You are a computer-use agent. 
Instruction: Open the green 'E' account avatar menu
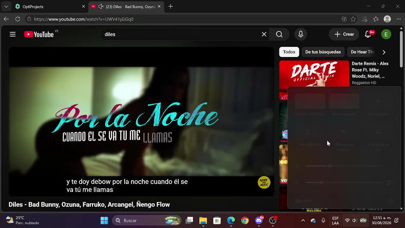[386, 34]
